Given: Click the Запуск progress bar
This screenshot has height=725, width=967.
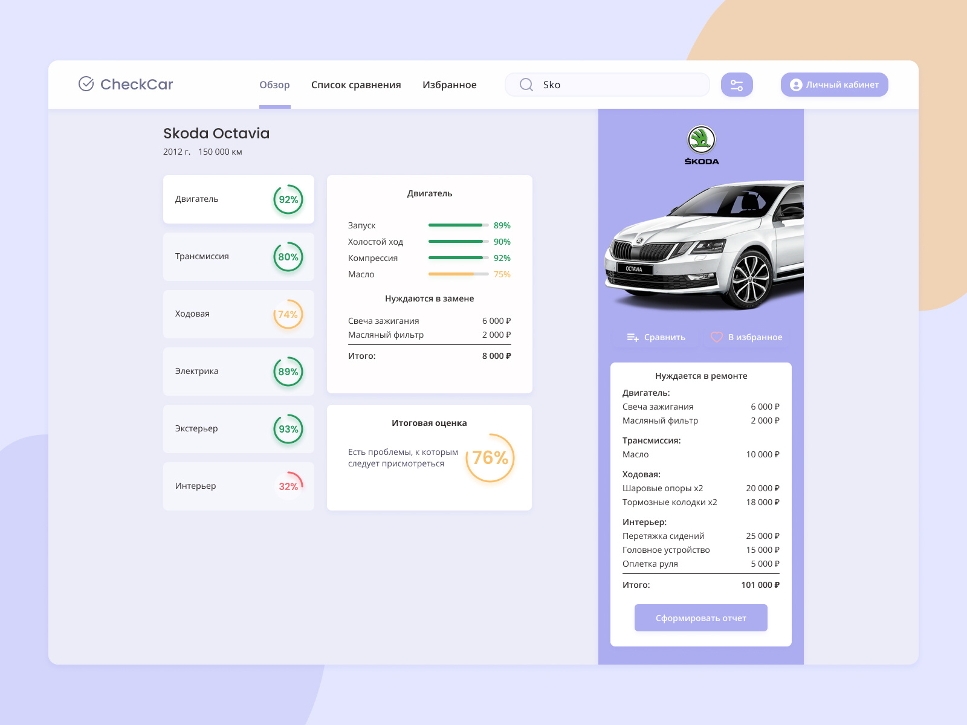Looking at the screenshot, I should (459, 225).
